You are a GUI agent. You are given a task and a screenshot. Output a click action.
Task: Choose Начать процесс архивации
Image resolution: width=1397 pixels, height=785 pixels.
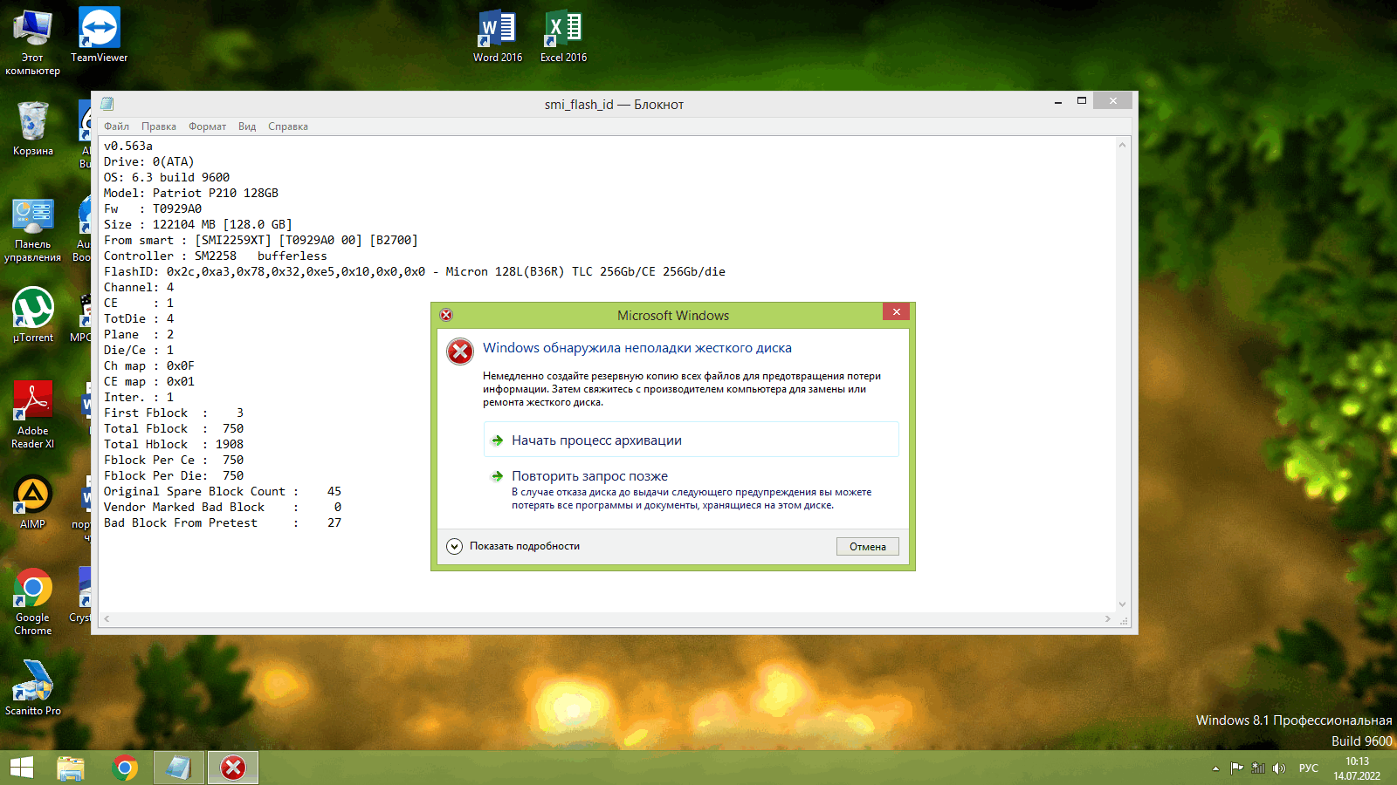click(x=691, y=440)
